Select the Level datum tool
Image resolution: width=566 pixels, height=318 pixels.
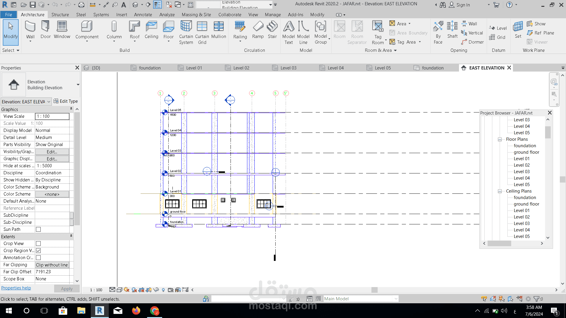point(498,28)
